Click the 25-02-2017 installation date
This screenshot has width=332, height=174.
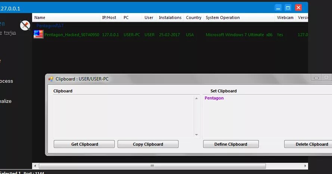pyautogui.click(x=170, y=35)
